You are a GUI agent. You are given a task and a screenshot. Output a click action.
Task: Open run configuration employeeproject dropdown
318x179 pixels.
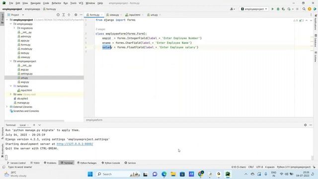[254, 9]
